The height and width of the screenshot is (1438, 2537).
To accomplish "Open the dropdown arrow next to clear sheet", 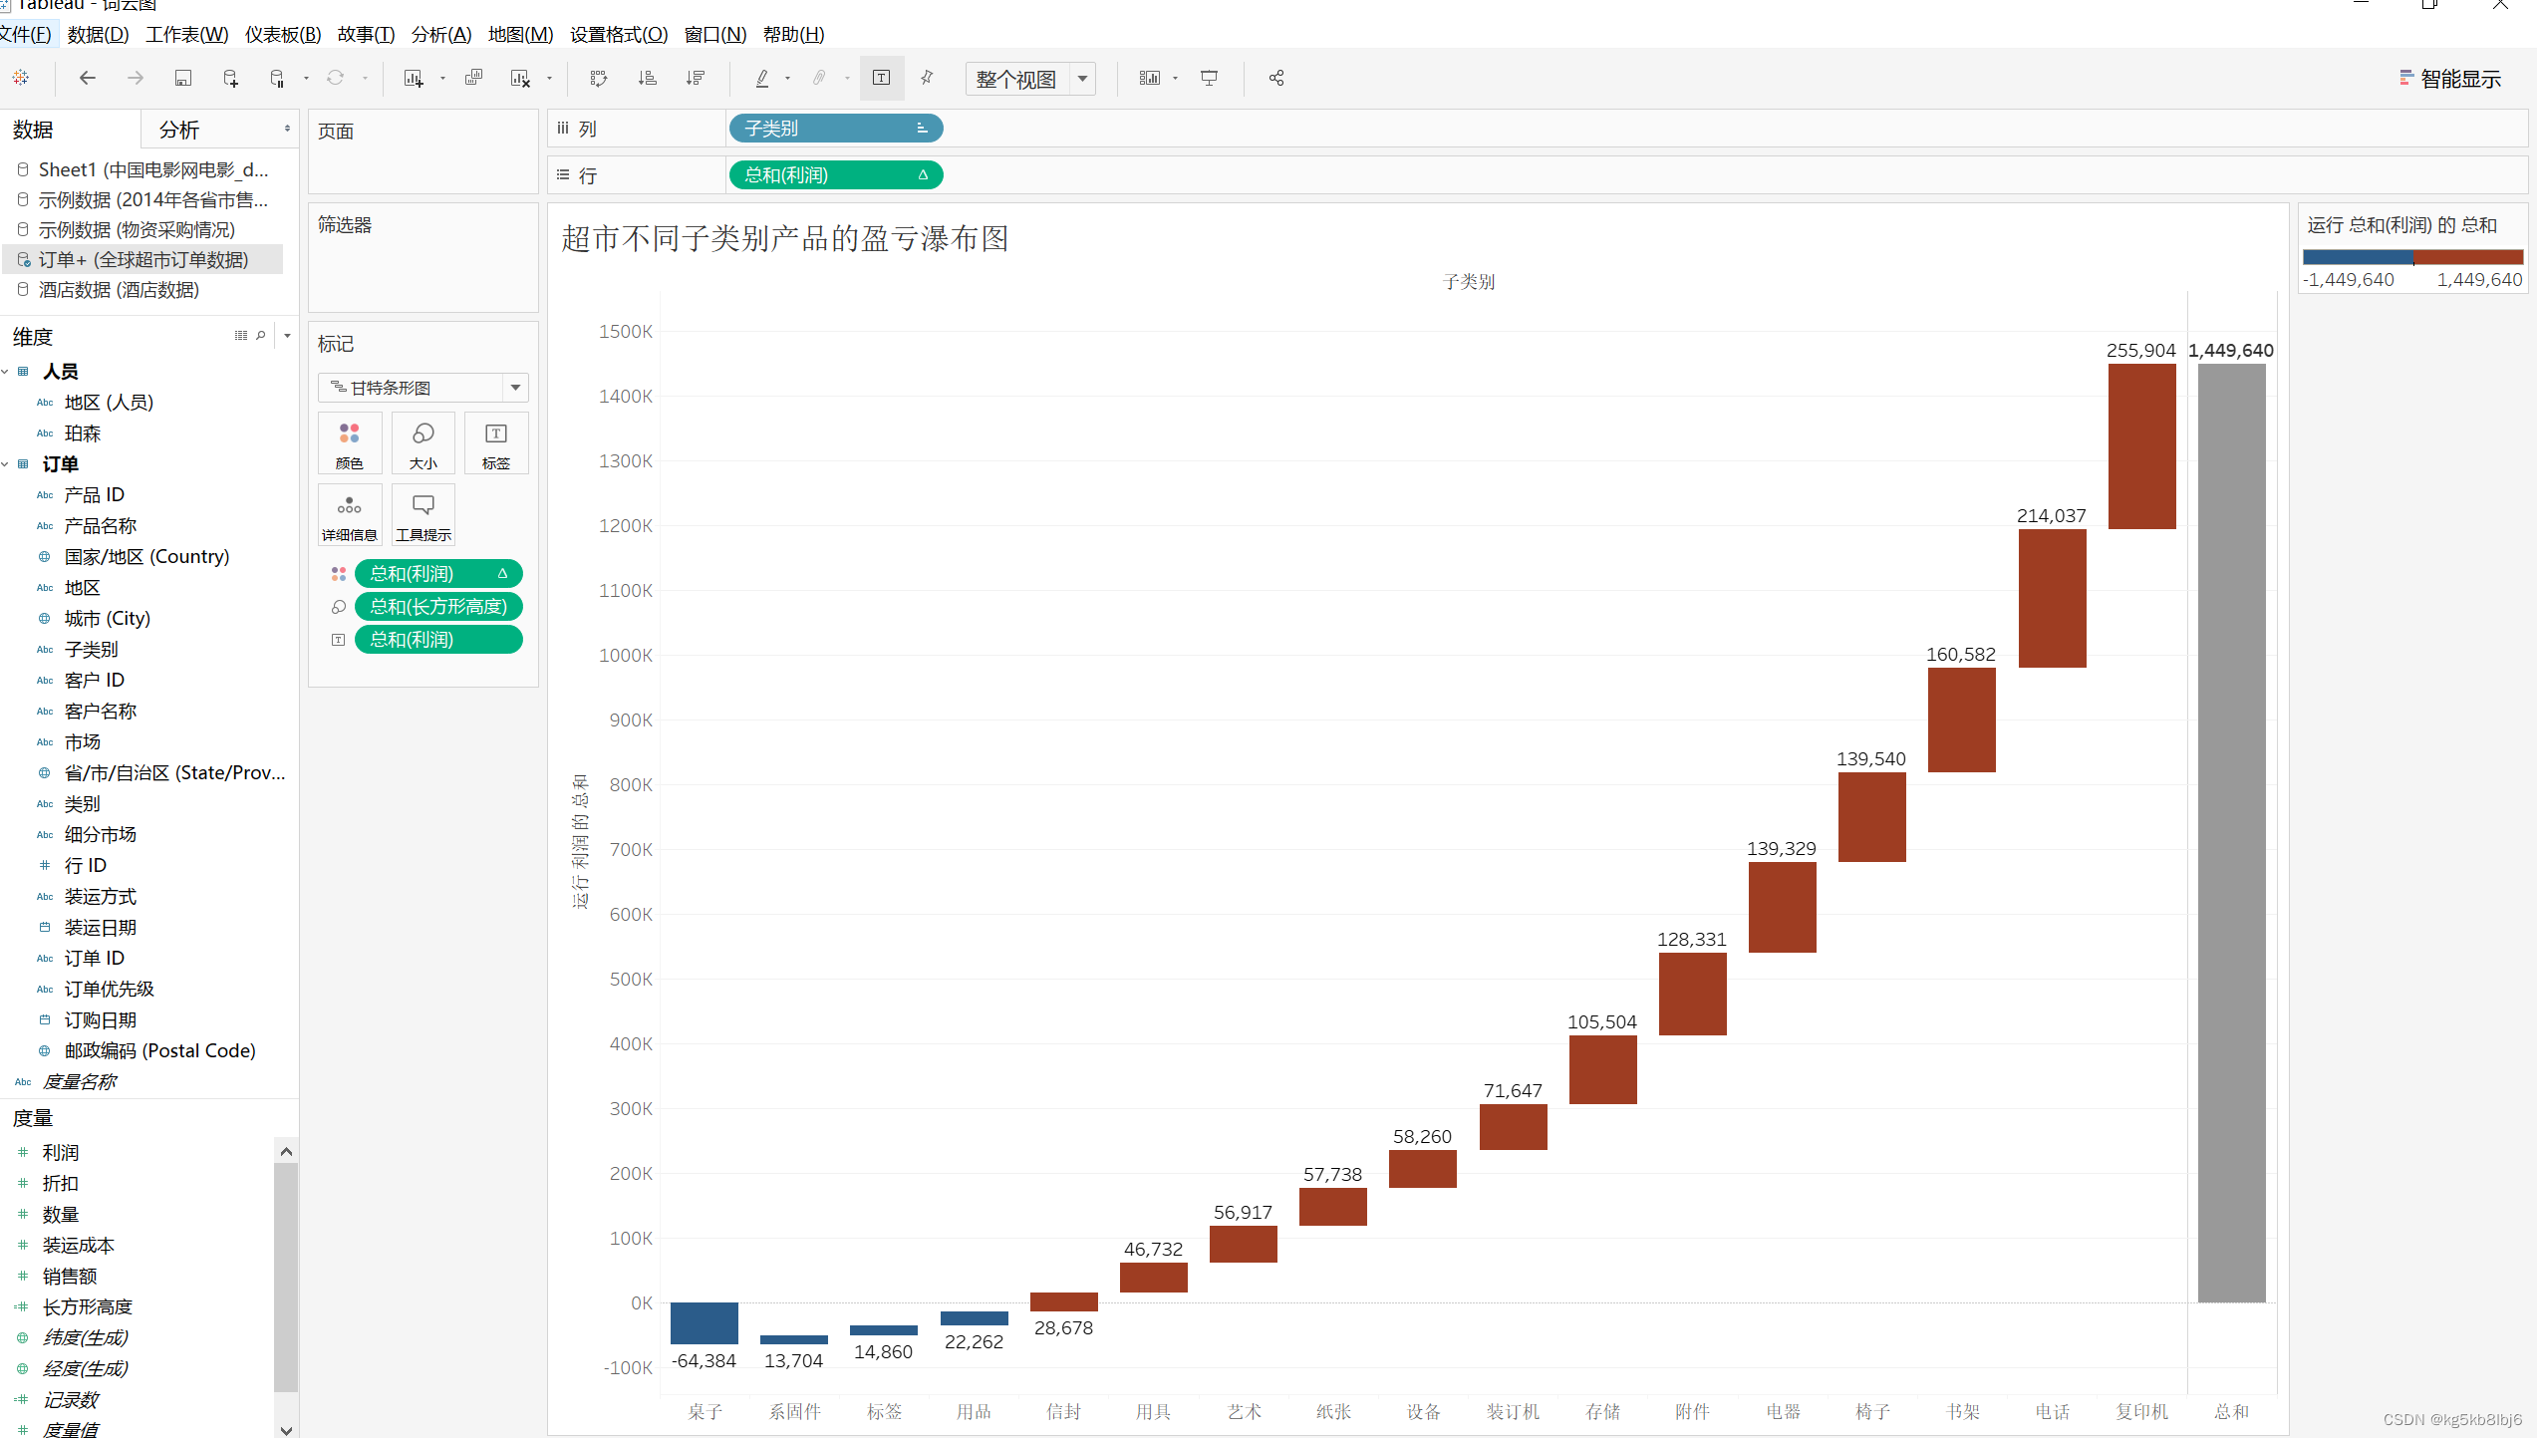I will [549, 78].
